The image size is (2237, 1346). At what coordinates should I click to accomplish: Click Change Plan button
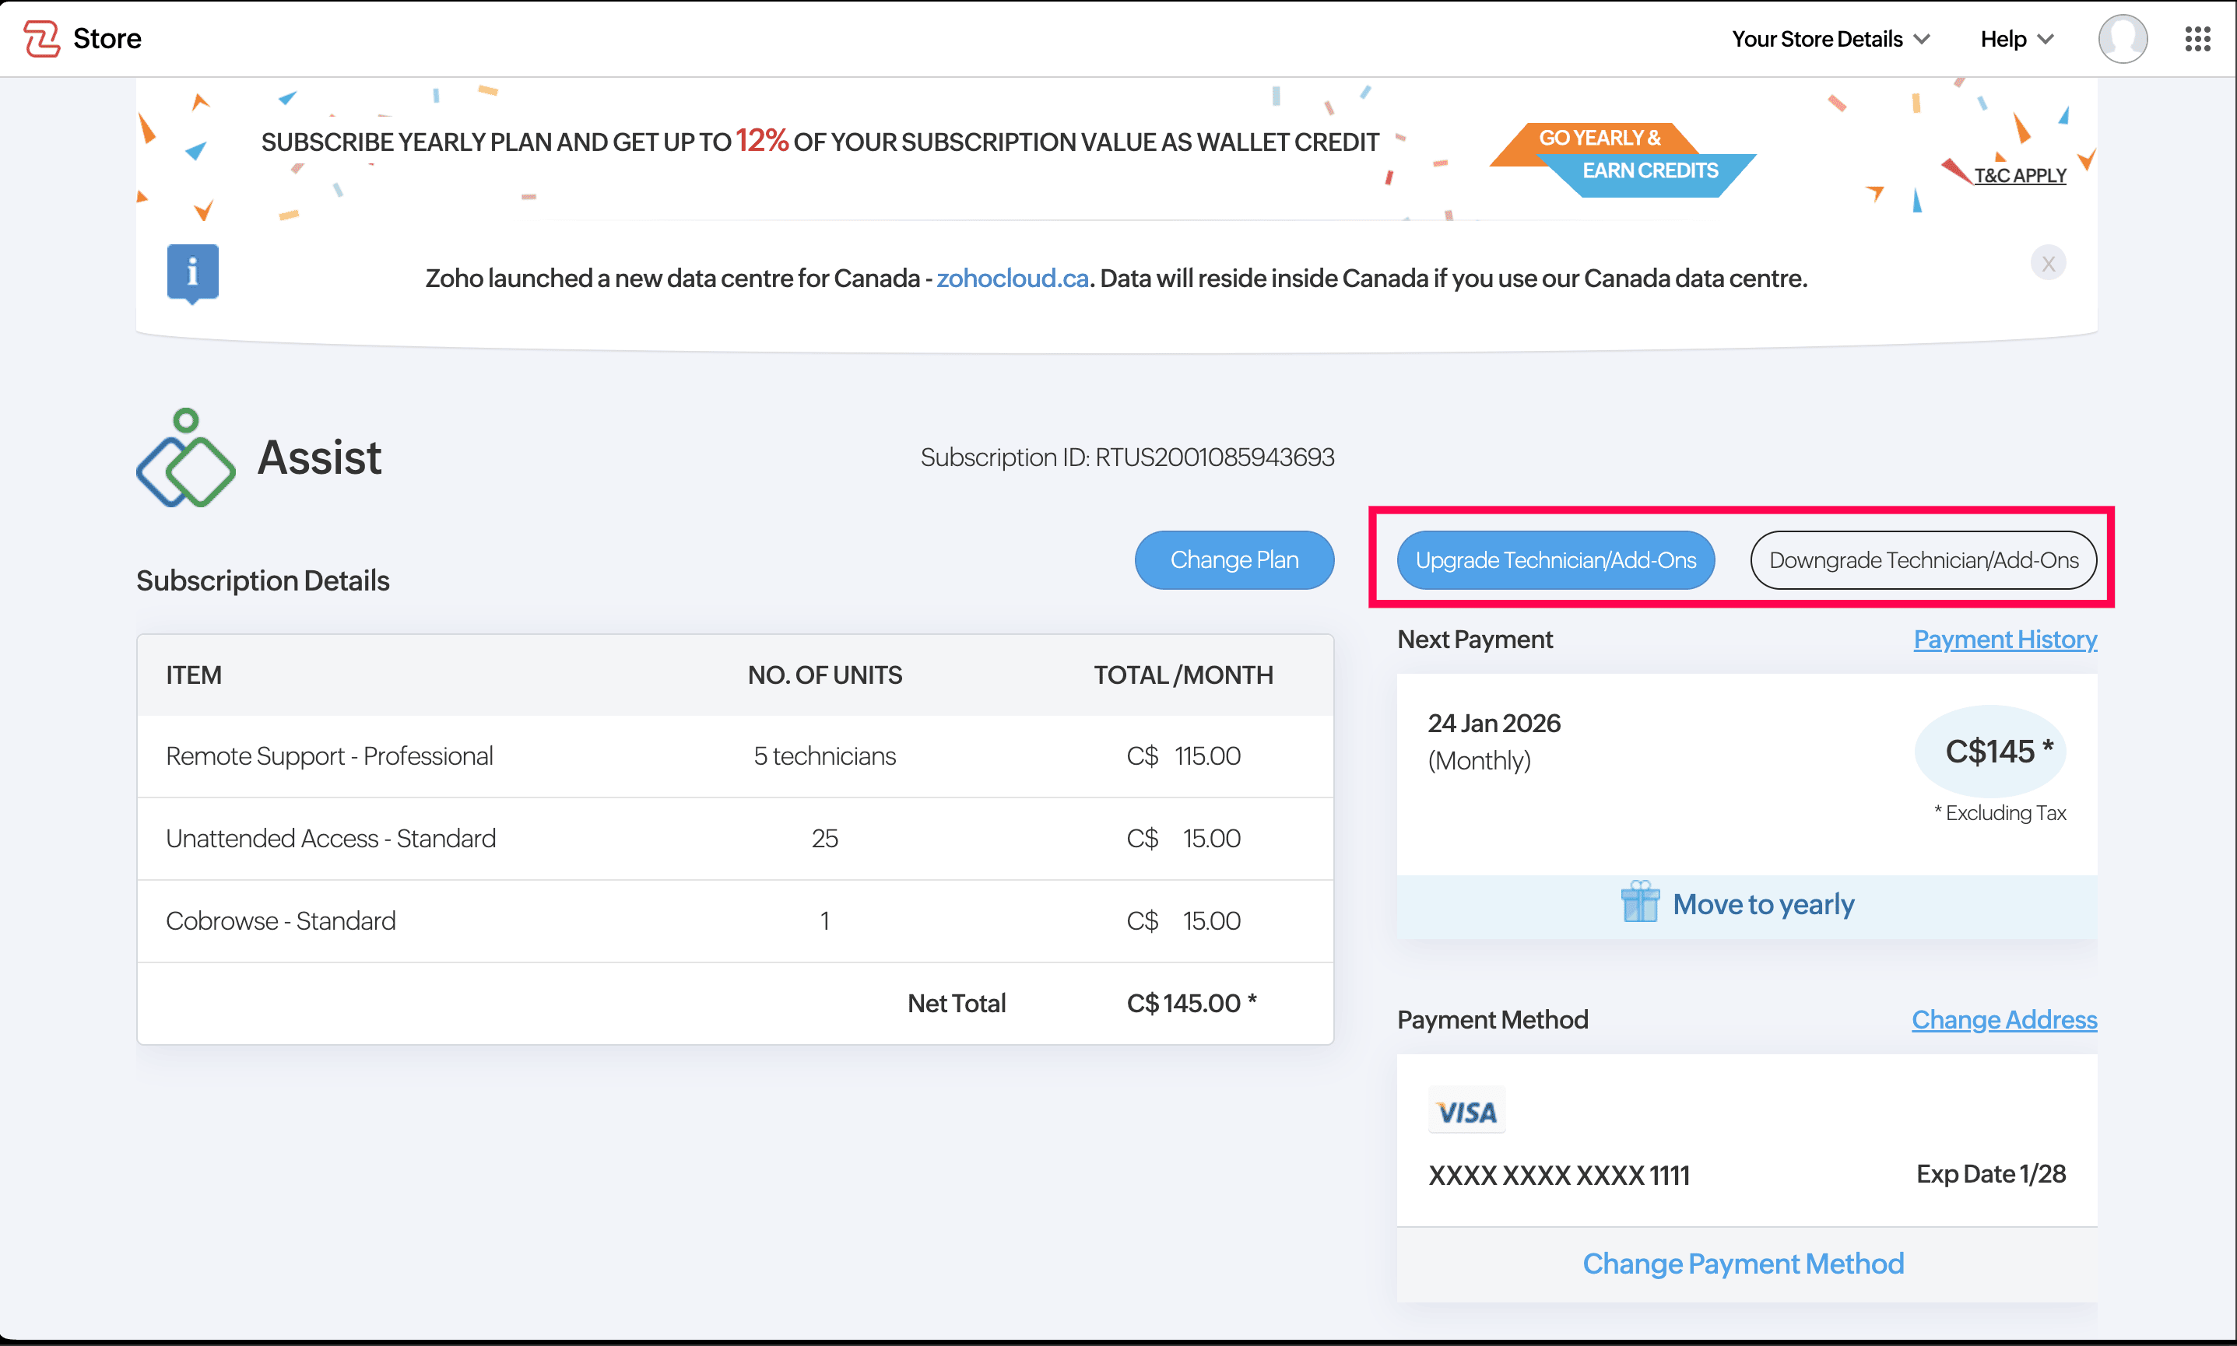tap(1233, 559)
